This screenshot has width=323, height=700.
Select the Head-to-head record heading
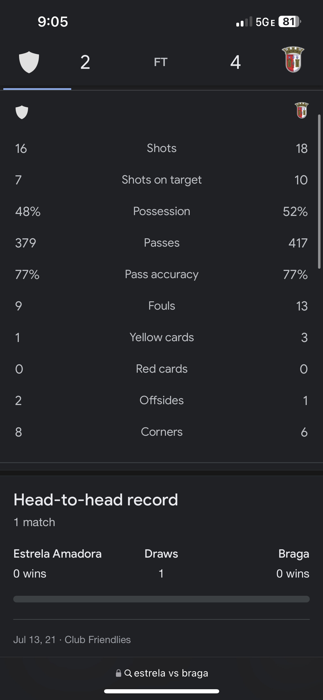pyautogui.click(x=96, y=500)
